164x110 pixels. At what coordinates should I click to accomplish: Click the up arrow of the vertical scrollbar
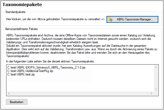click(x=156, y=67)
